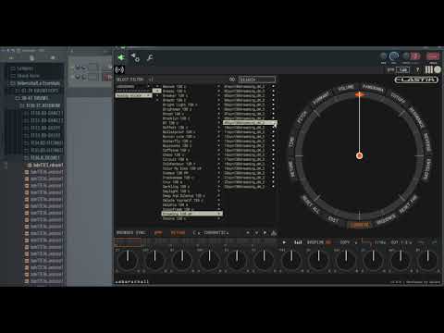Click the metronome icon in bottom bar
This screenshot has height=333, width=444.
coord(274,233)
